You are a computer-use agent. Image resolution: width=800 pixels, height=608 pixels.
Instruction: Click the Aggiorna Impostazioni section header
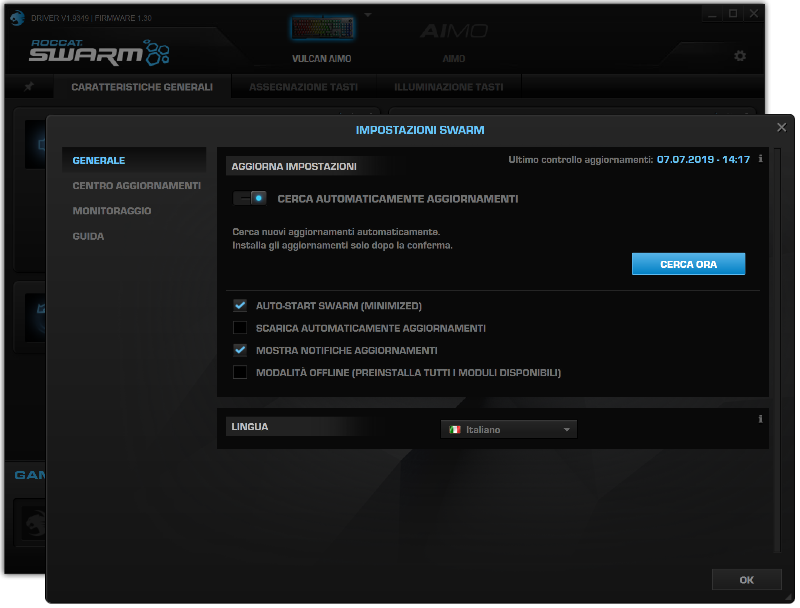[x=294, y=166]
